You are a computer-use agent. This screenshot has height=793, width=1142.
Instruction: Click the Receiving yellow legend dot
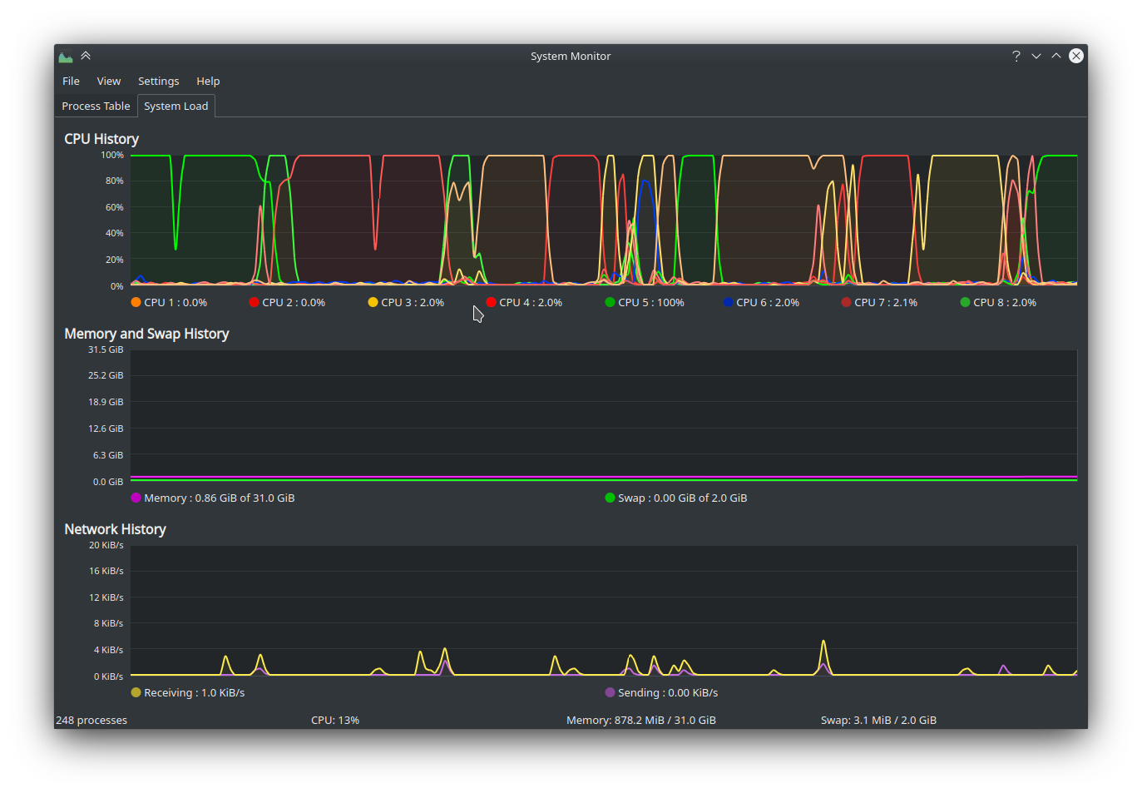(136, 692)
